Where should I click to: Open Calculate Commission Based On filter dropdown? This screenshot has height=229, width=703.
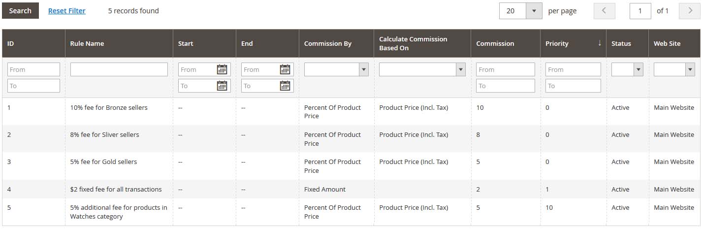click(422, 69)
